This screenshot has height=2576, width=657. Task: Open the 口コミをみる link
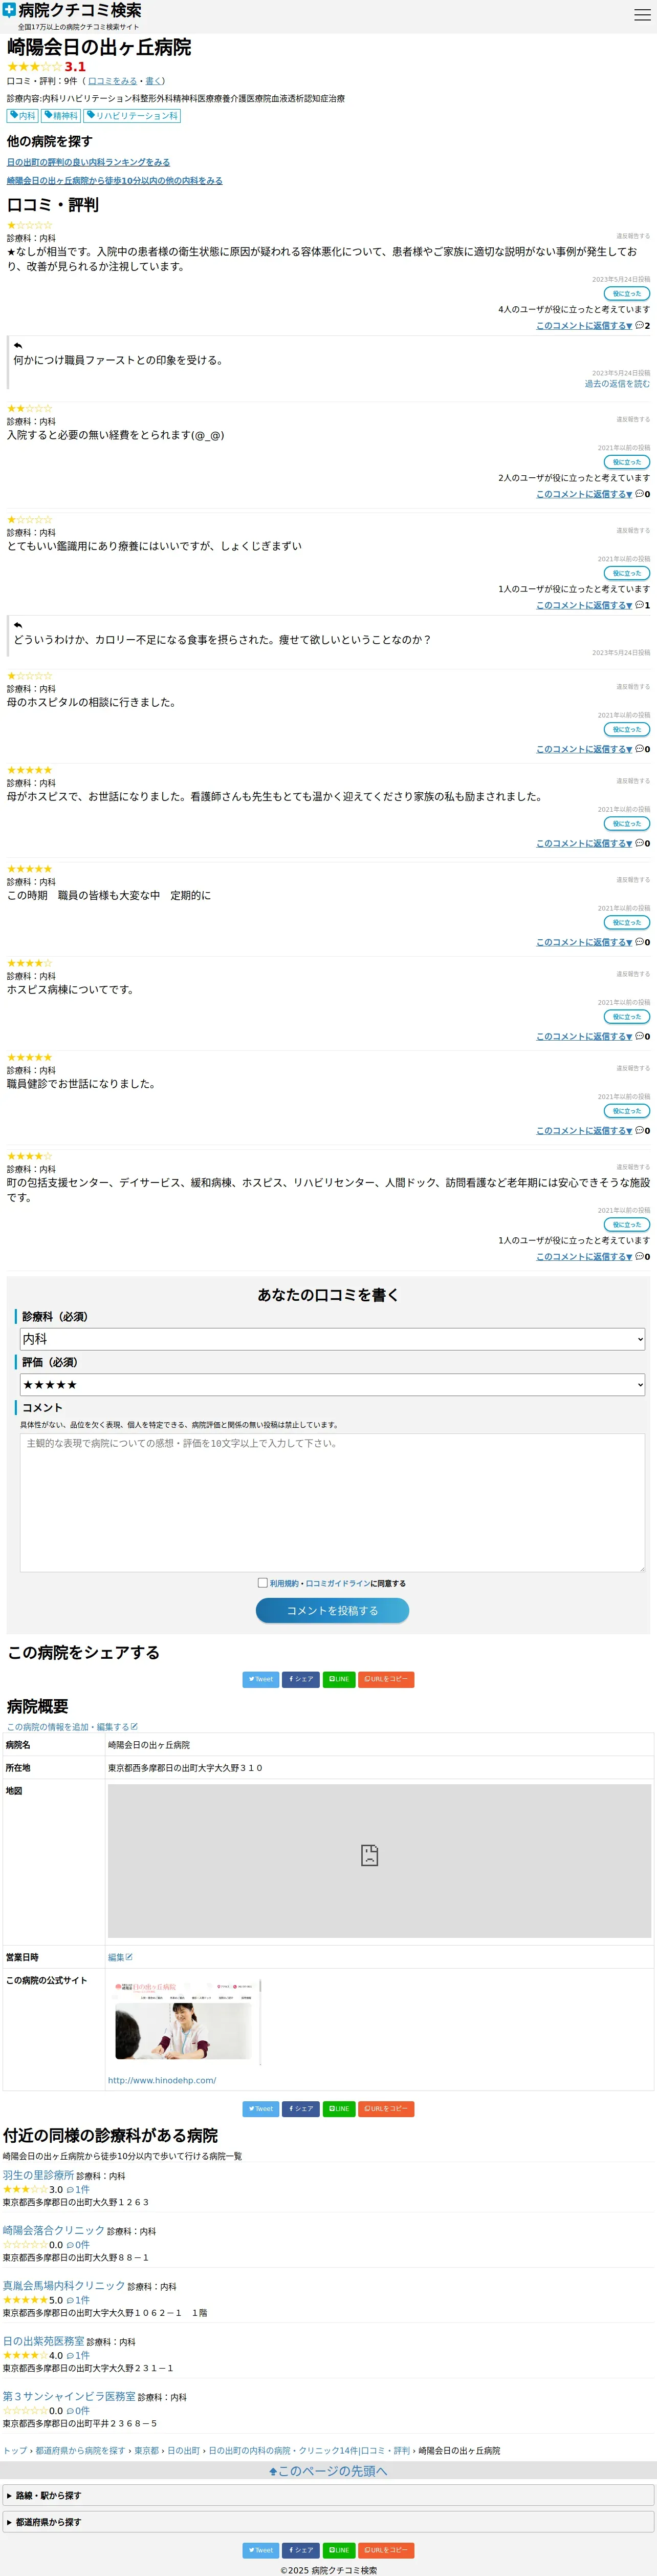(x=113, y=81)
